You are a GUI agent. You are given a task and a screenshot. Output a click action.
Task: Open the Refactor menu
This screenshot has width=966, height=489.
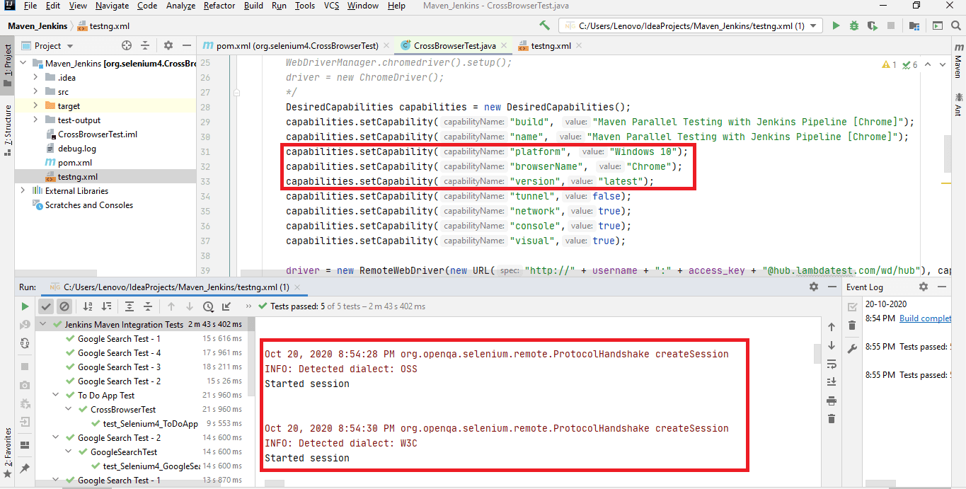click(219, 5)
